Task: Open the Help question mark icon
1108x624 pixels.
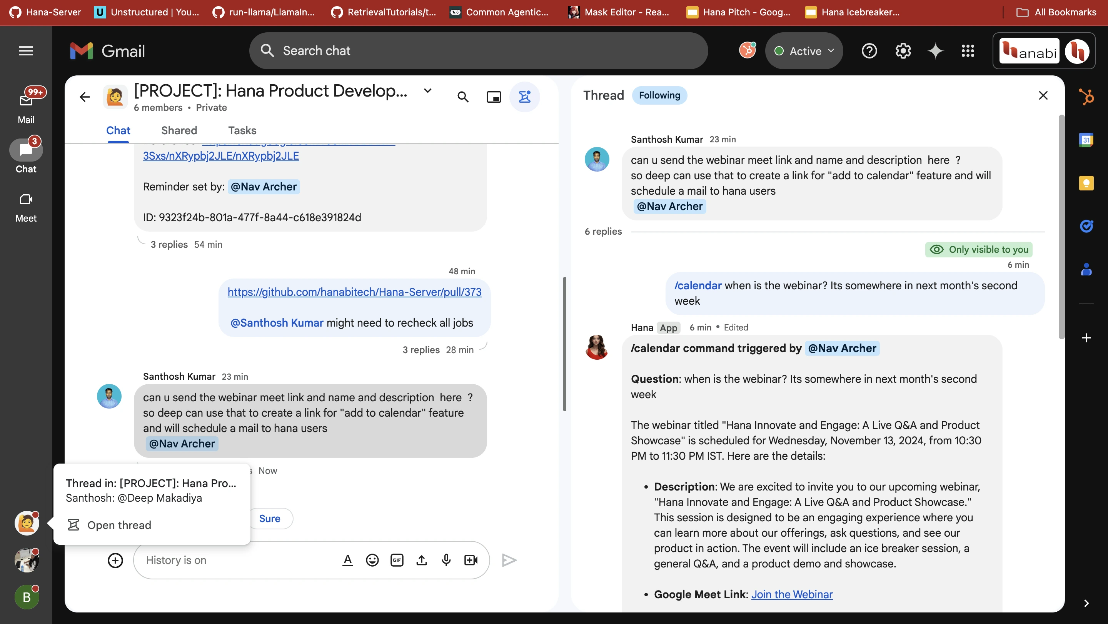Action: pos(869,51)
